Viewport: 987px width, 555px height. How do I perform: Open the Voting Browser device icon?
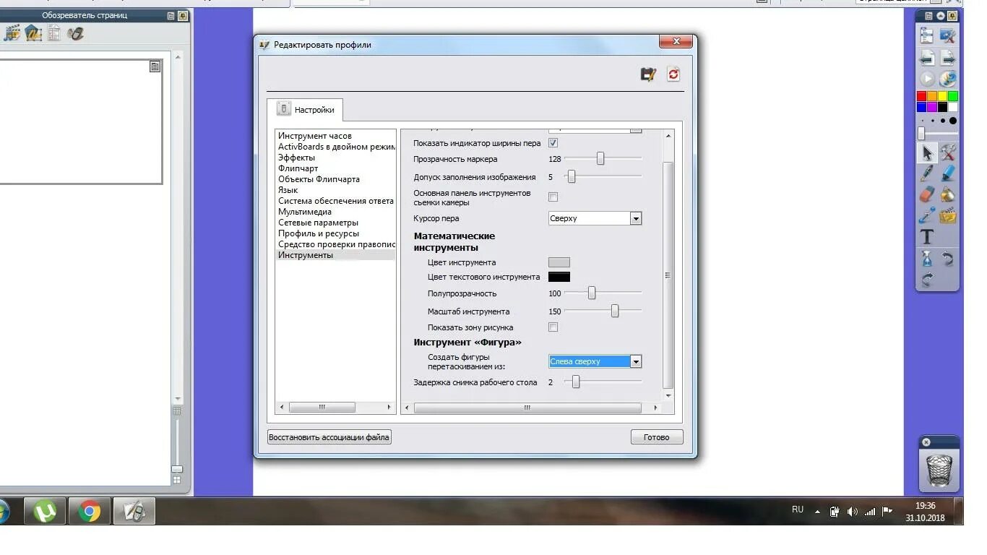click(x=75, y=33)
